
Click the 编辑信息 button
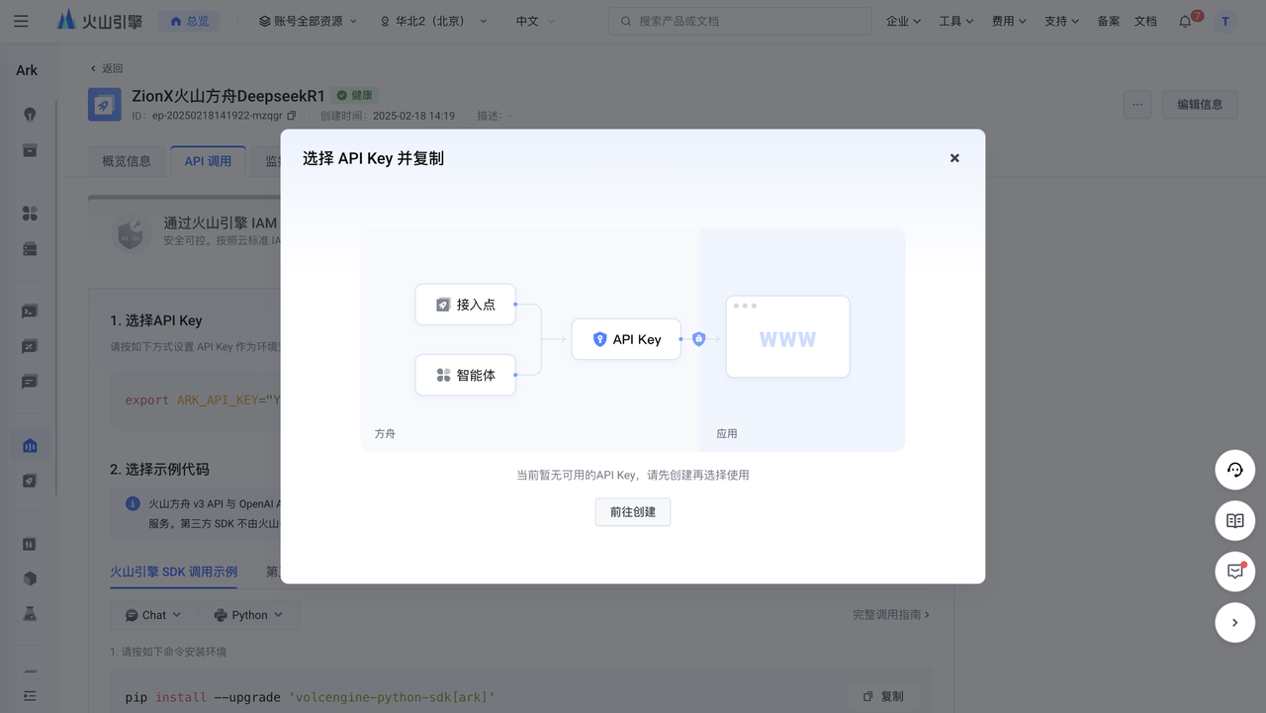(1200, 104)
